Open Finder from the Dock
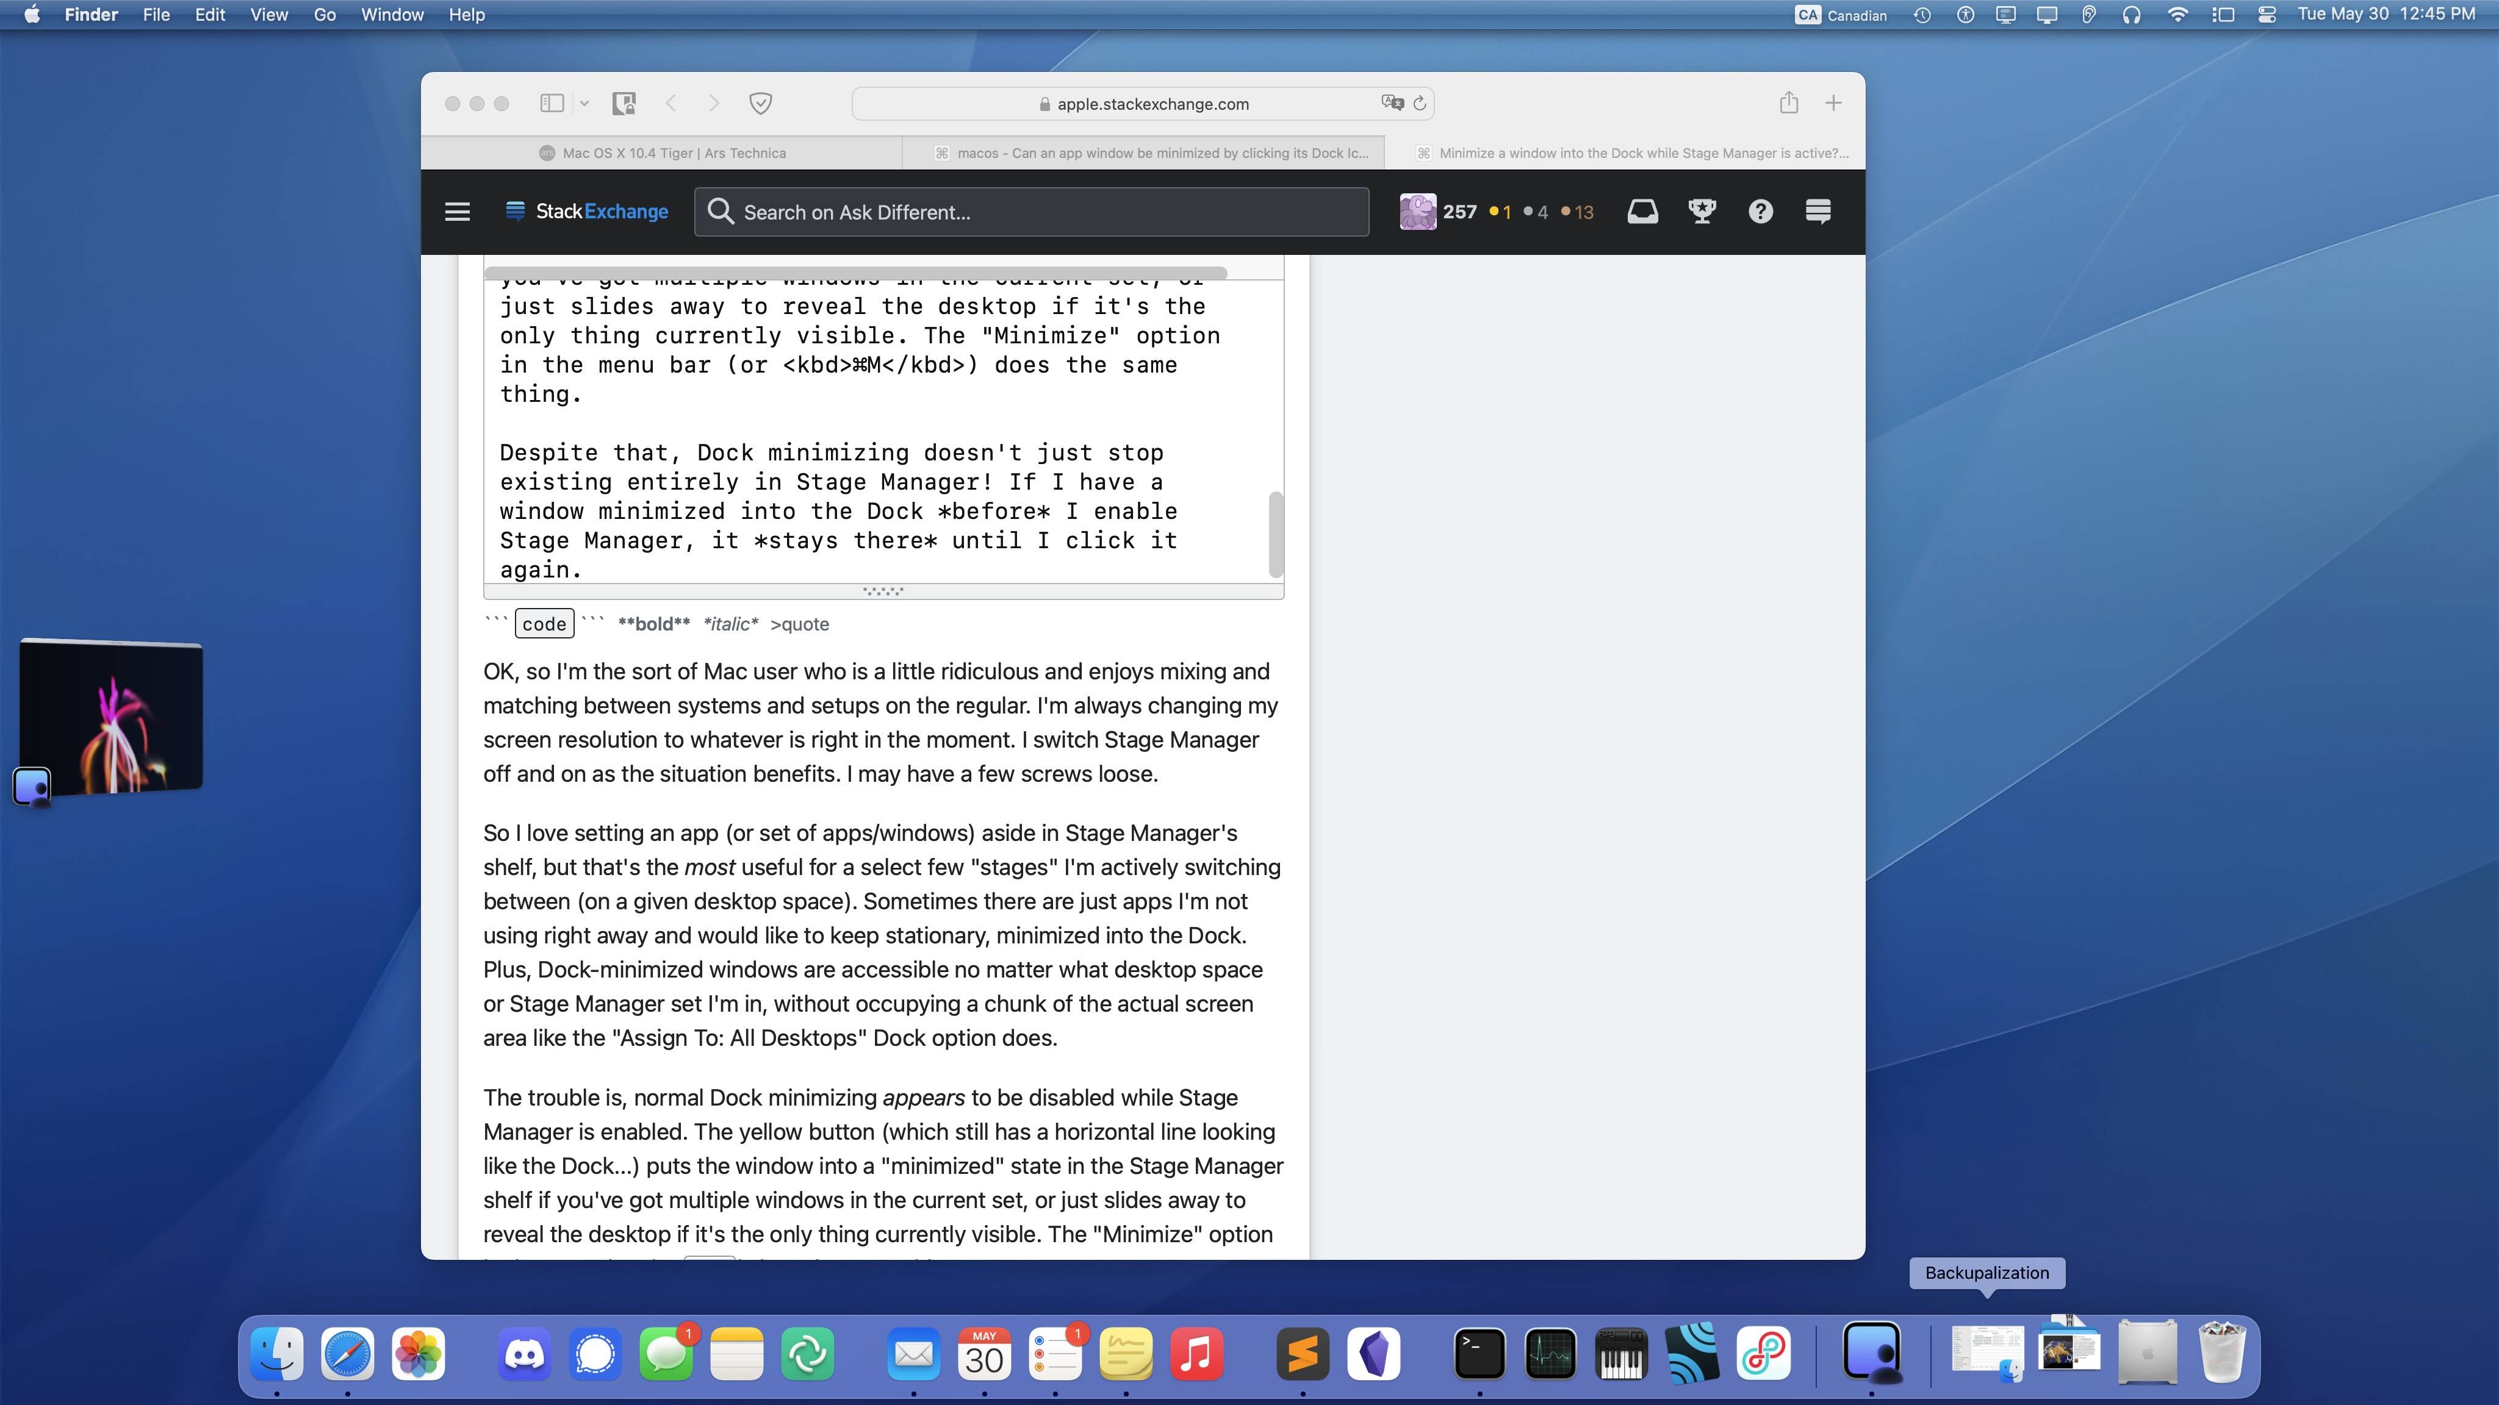 pyautogui.click(x=276, y=1354)
